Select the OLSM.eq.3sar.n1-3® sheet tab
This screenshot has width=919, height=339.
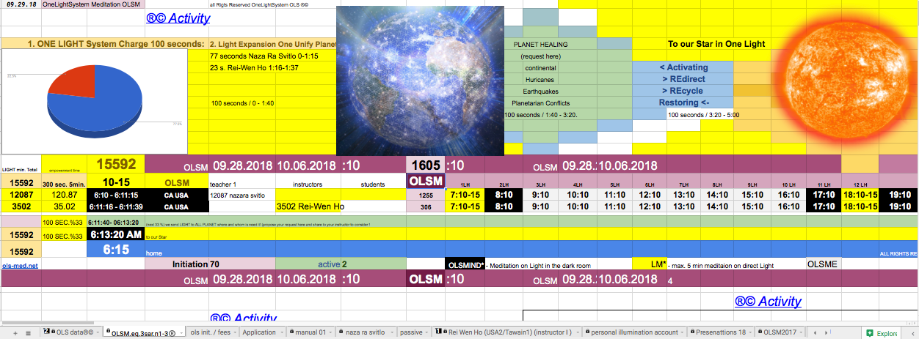pyautogui.click(x=143, y=332)
